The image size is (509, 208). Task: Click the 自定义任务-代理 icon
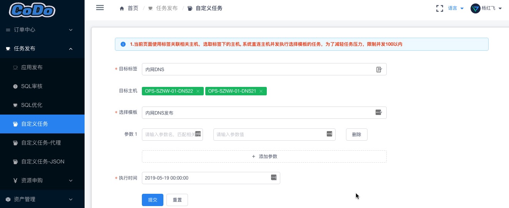[15, 143]
